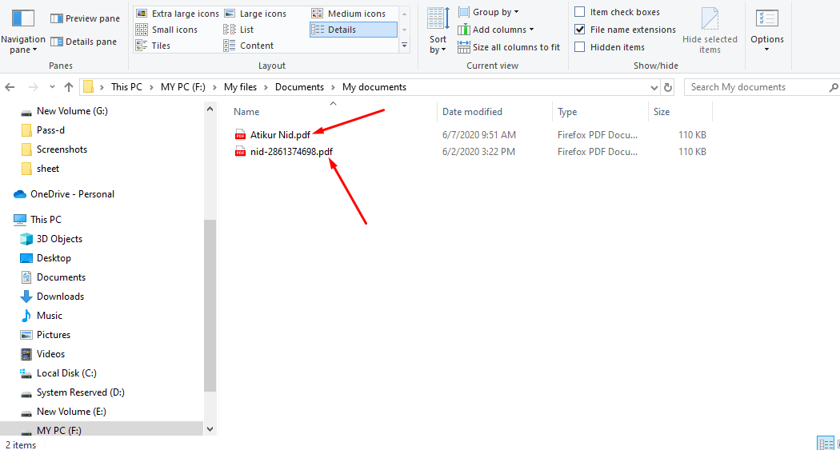840x450 pixels.
Task: Open the Add columns dropdown
Action: pyautogui.click(x=495, y=30)
